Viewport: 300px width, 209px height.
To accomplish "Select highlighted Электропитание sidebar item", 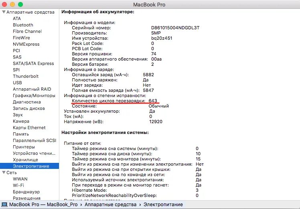I will click(x=29, y=166).
